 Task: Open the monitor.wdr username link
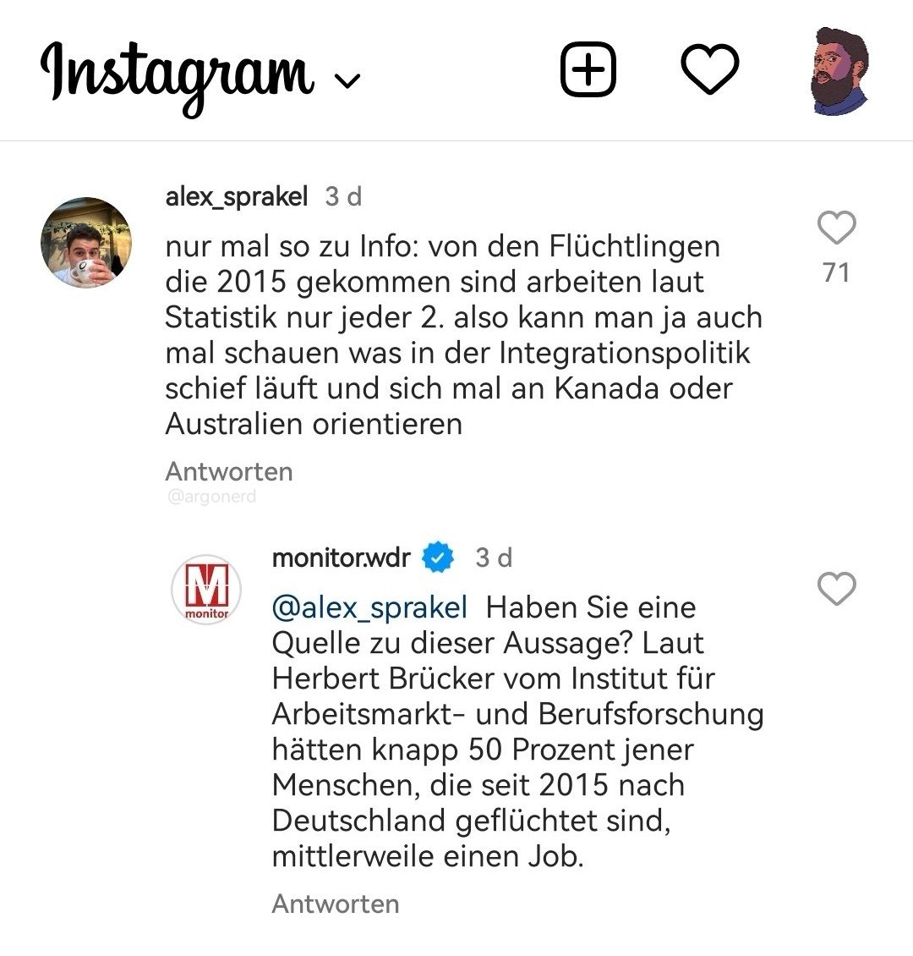[x=342, y=558]
